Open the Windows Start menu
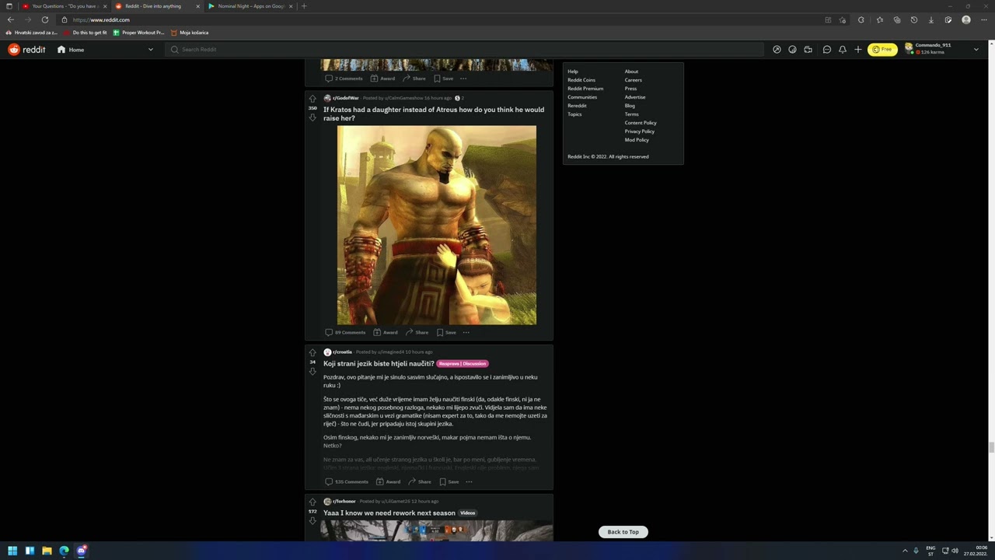995x560 pixels. click(12, 551)
